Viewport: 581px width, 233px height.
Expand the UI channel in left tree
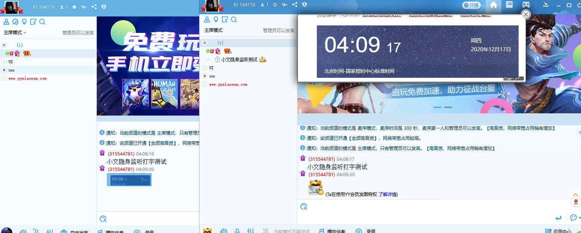(4, 61)
